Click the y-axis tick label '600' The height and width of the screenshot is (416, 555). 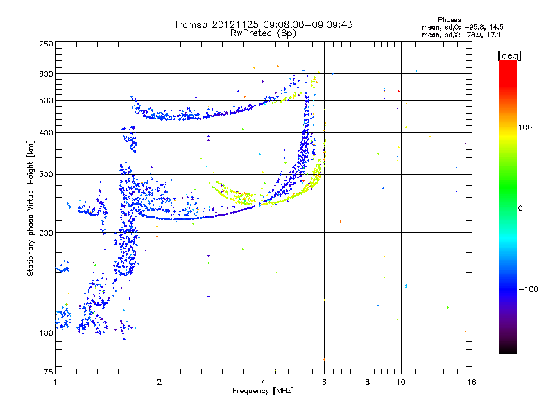pos(46,74)
